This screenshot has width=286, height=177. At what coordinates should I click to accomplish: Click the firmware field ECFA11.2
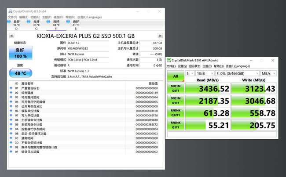[x=88, y=43]
